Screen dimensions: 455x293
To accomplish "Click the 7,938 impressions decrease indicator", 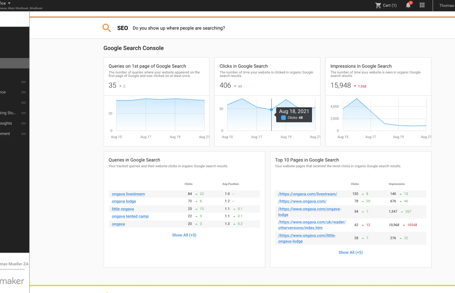I will coord(360,86).
